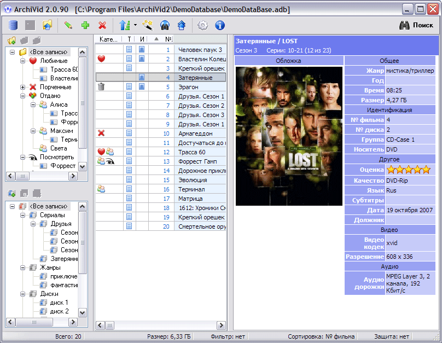Expand the Порченные tree node
Viewport: 442px width, 343px height.
tap(22, 87)
